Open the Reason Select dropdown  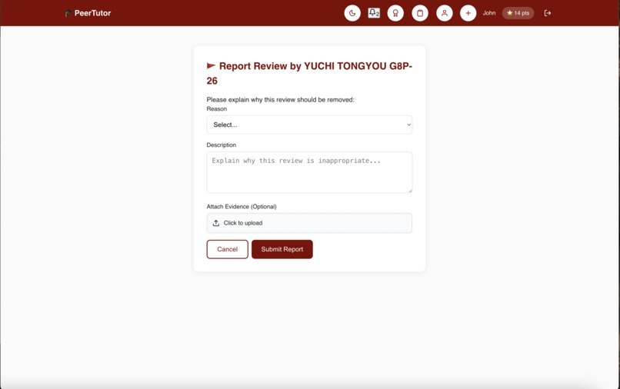click(309, 125)
